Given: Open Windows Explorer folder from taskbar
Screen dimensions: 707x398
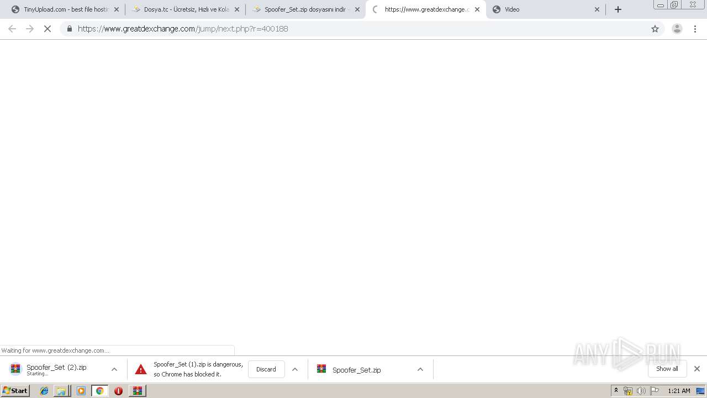Looking at the screenshot, I should tap(62, 391).
